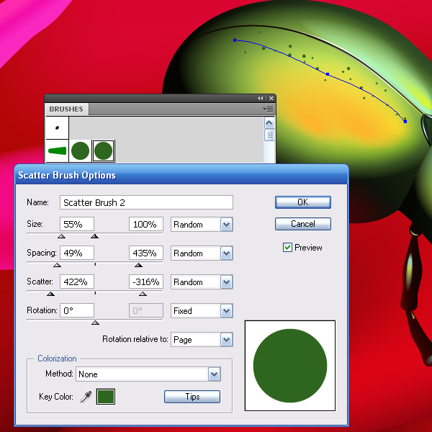Open the Rotation method dropdown set to Fixed
Screen dimensions: 432x432
(x=202, y=311)
